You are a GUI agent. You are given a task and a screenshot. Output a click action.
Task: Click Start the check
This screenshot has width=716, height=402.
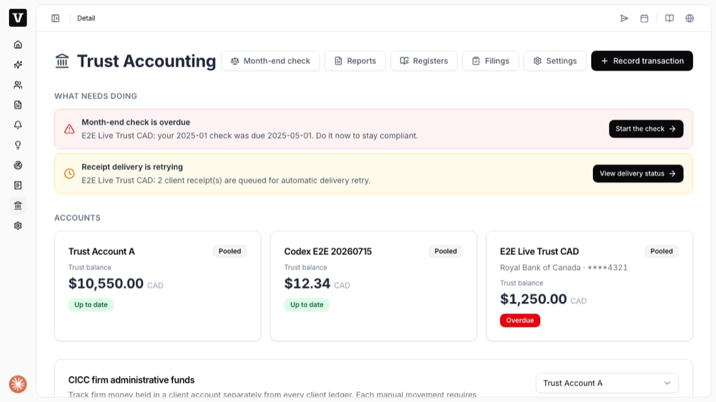[x=646, y=129]
